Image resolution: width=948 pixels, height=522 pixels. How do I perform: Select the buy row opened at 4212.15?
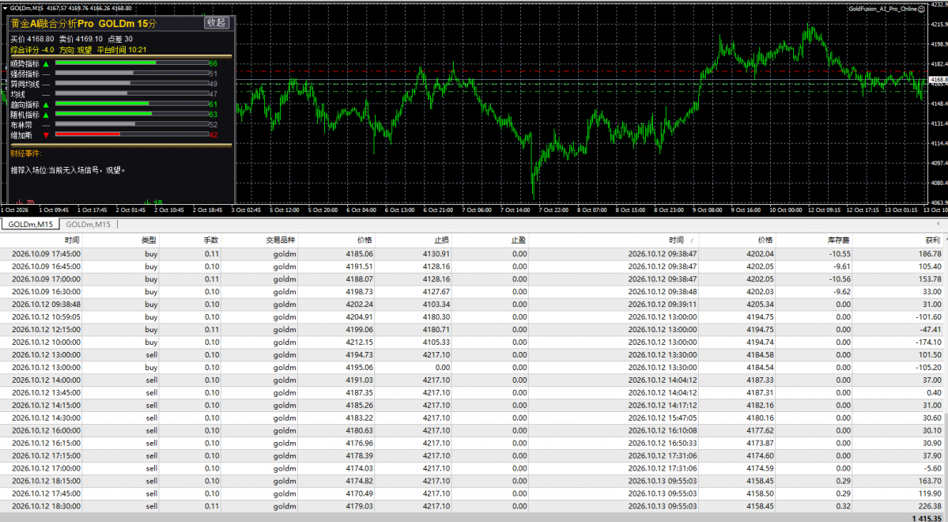(471, 342)
